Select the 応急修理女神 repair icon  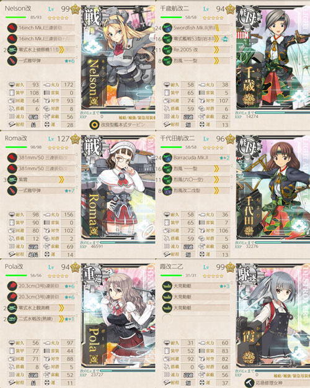pyautogui.click(x=249, y=383)
